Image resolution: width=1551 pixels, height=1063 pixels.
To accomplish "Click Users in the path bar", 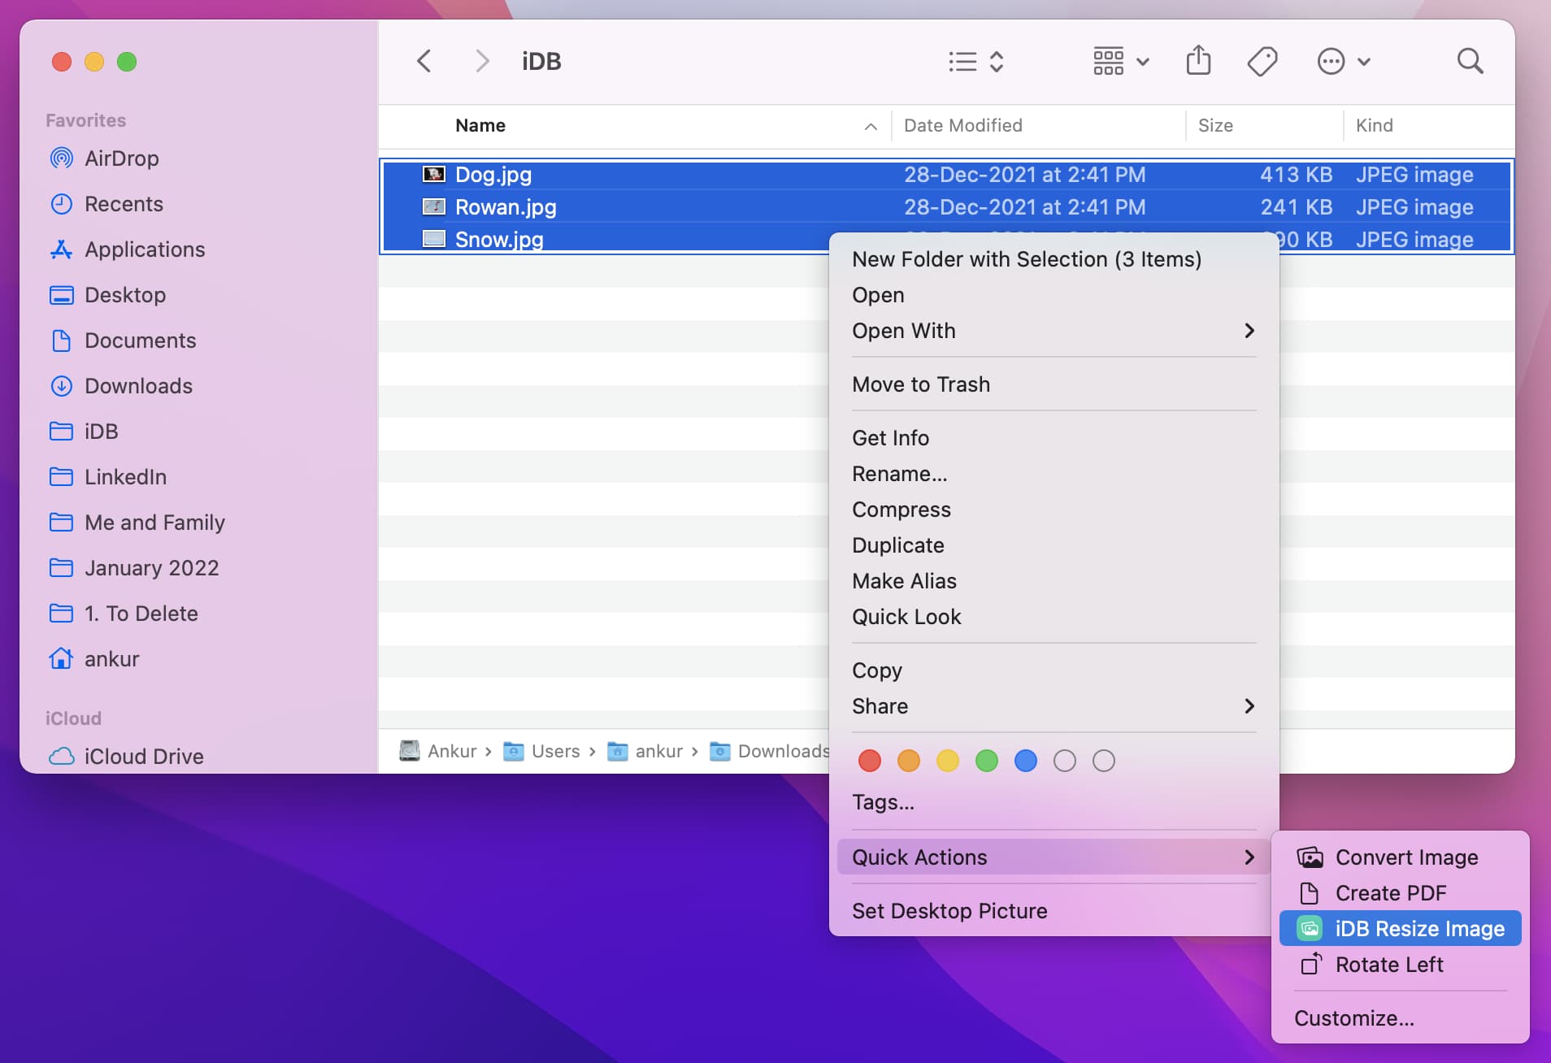I will 541,751.
